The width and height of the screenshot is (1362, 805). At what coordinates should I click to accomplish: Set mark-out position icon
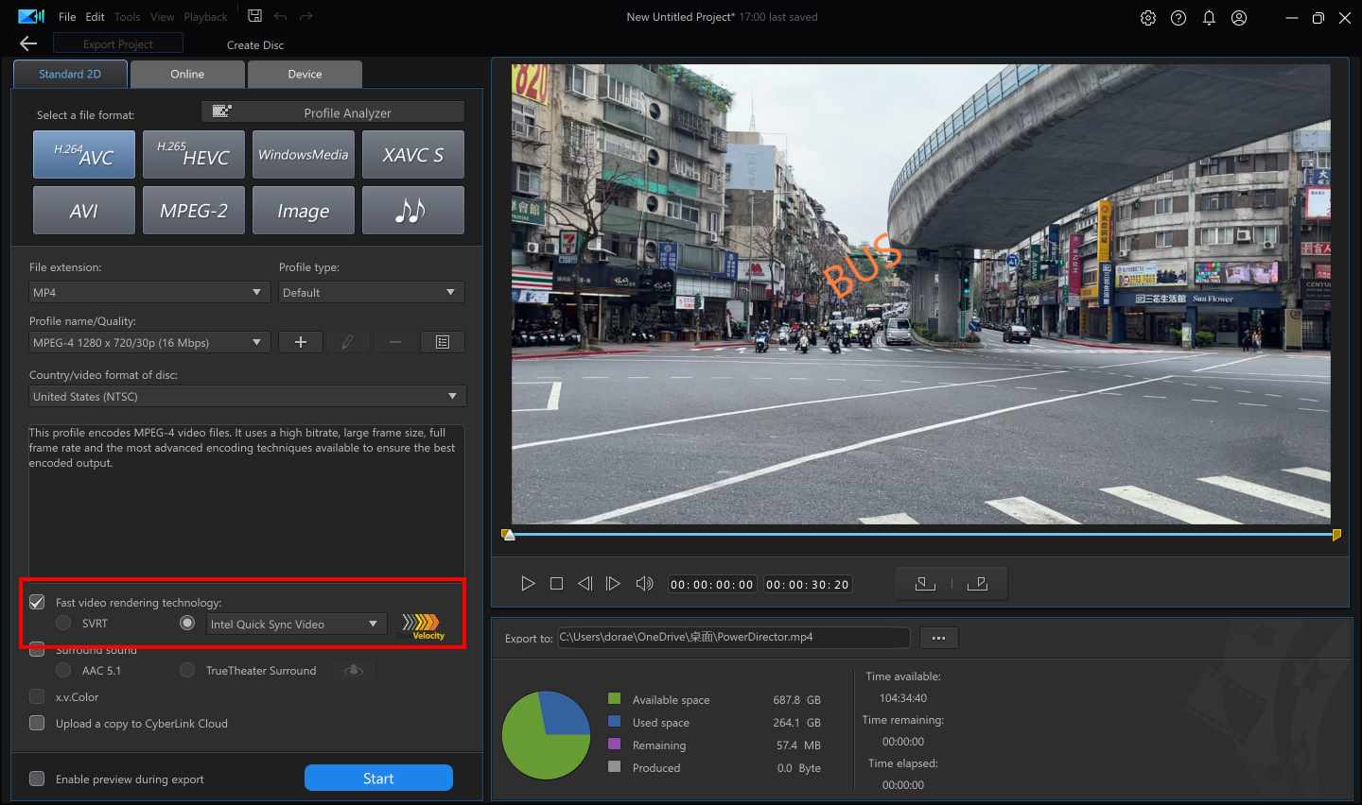pyautogui.click(x=978, y=584)
